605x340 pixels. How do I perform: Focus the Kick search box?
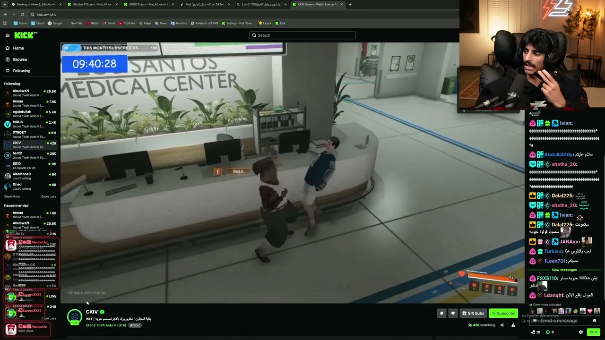pos(302,35)
